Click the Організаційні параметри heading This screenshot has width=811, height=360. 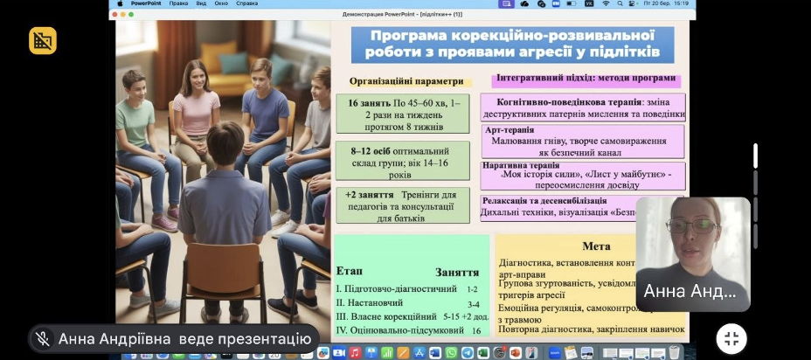(406, 81)
